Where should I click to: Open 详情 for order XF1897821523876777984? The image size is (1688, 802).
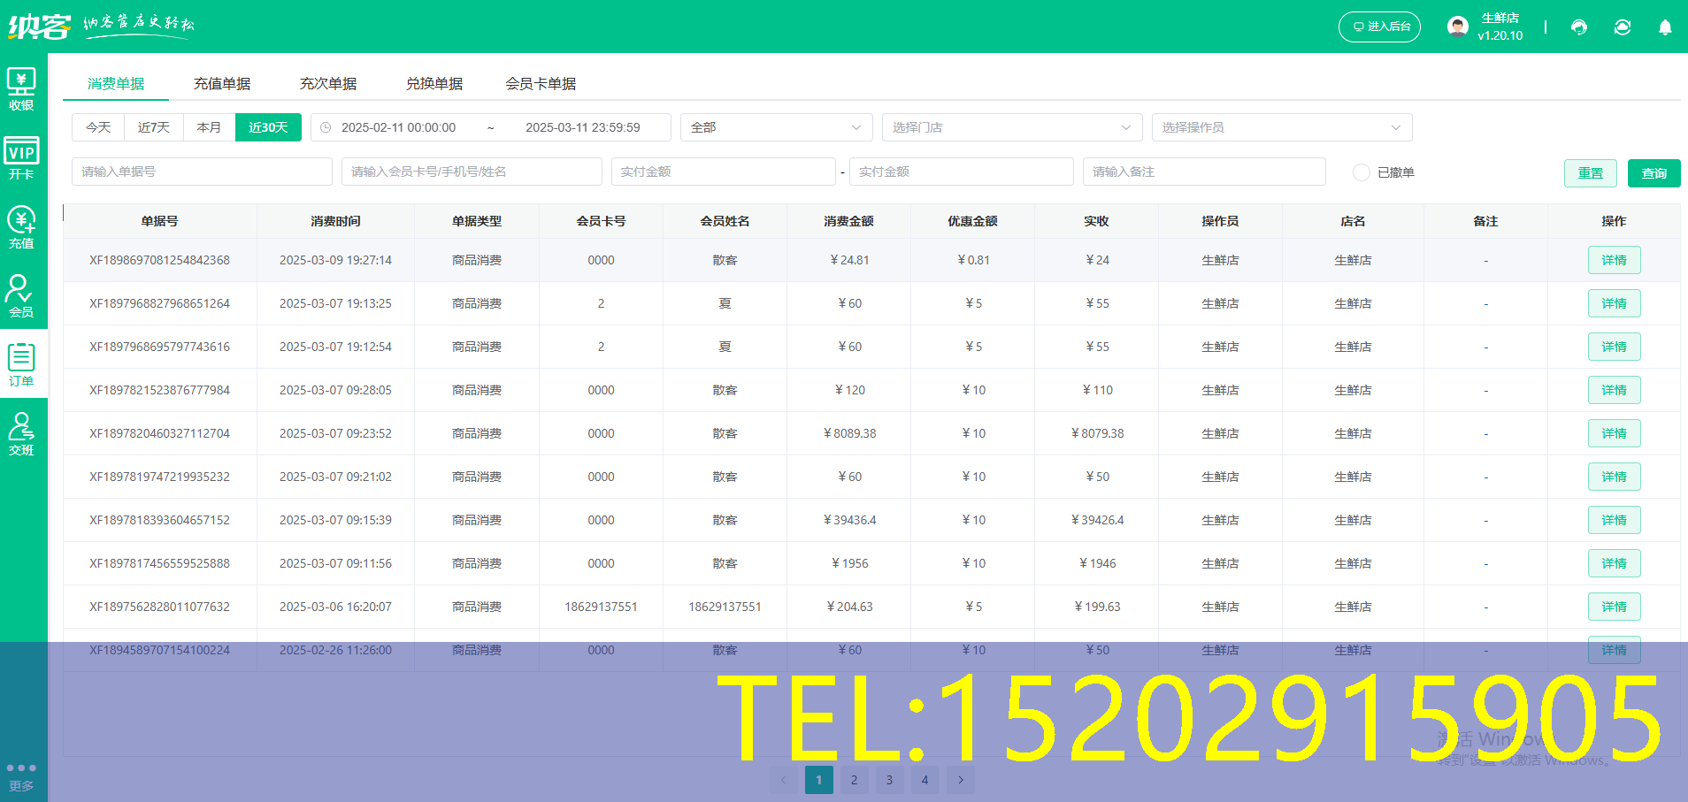tap(1615, 390)
